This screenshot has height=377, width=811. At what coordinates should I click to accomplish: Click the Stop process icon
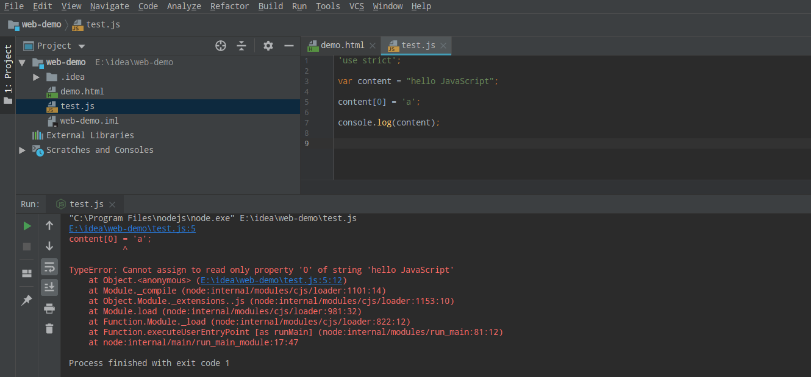[x=27, y=247]
